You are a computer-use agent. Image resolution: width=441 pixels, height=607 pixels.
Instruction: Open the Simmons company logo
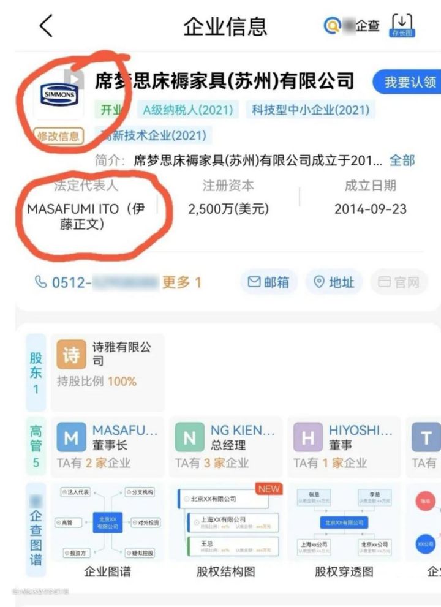[59, 94]
